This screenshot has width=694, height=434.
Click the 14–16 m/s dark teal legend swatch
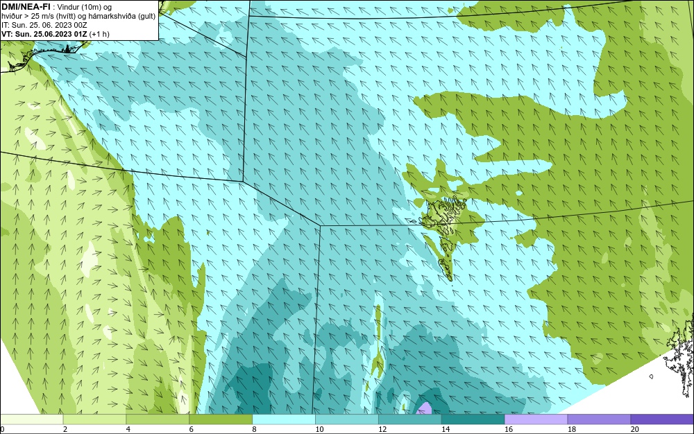click(473, 419)
